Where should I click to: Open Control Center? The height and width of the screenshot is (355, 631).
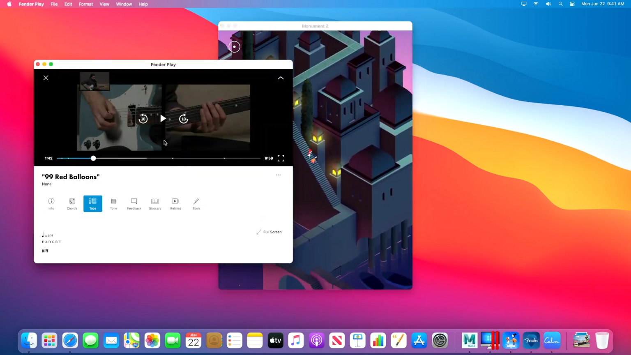tap(572, 4)
